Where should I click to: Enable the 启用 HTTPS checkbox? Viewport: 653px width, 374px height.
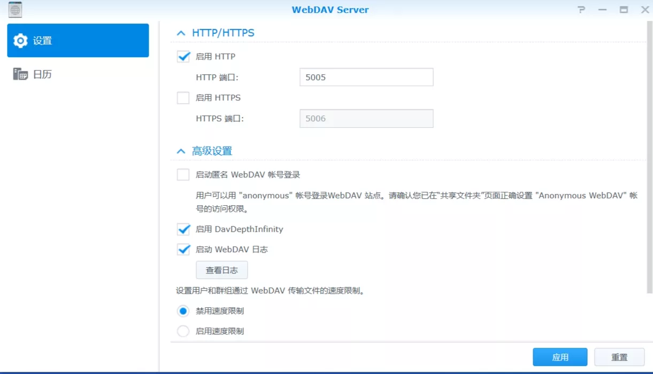tap(183, 98)
